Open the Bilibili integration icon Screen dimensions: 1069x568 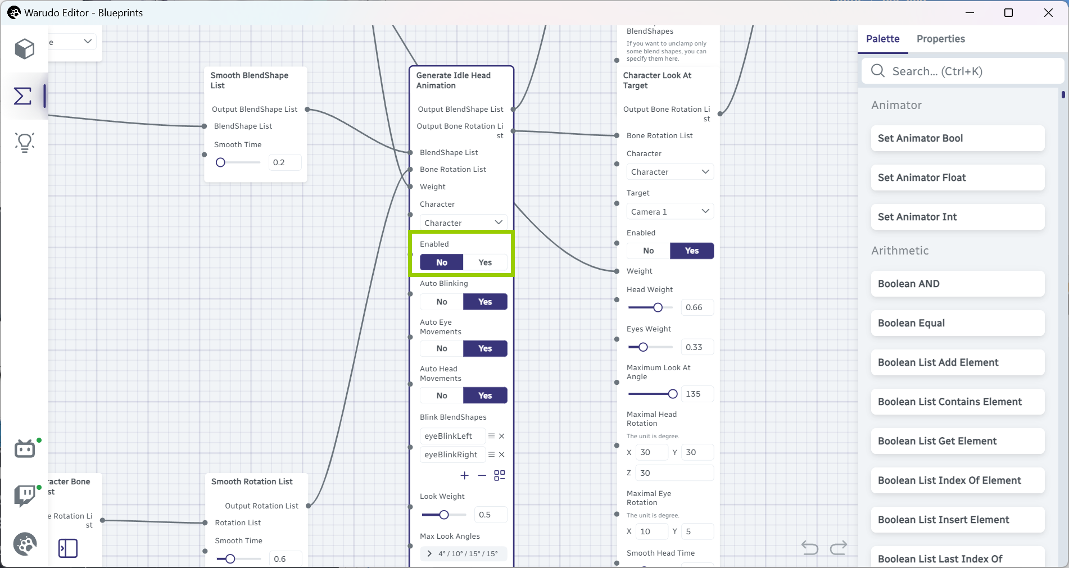coord(25,448)
